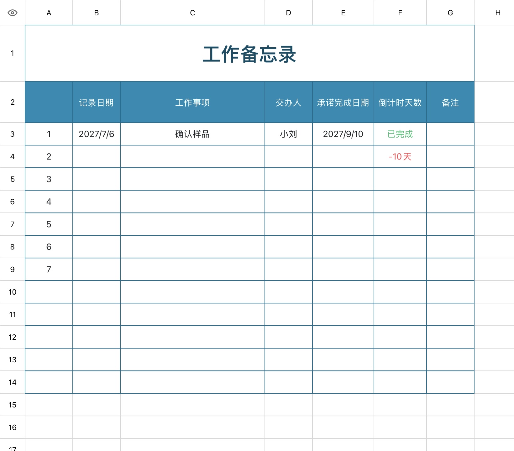
Task: Click the 备注 header cell
Action: tap(450, 102)
